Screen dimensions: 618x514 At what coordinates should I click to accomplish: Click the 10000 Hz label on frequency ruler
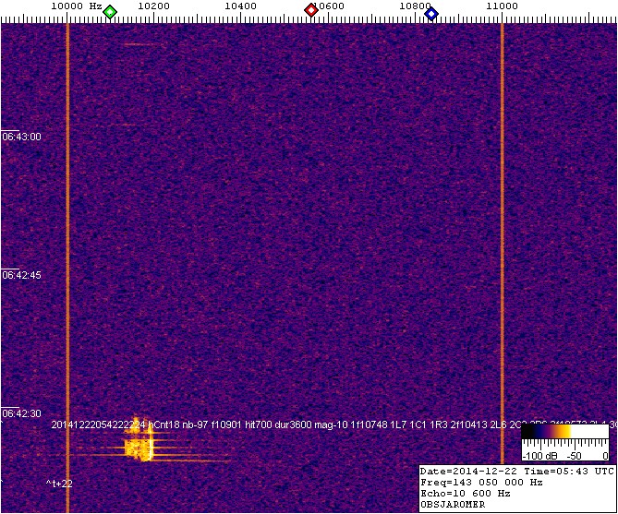coord(76,6)
